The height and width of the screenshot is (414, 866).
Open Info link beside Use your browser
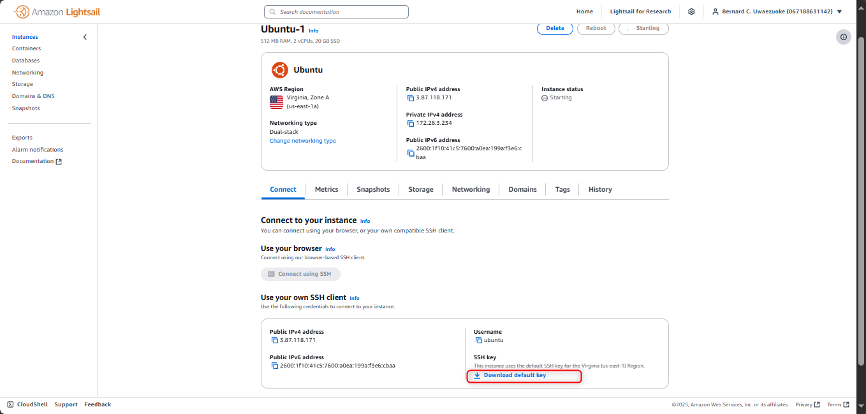pyautogui.click(x=330, y=249)
